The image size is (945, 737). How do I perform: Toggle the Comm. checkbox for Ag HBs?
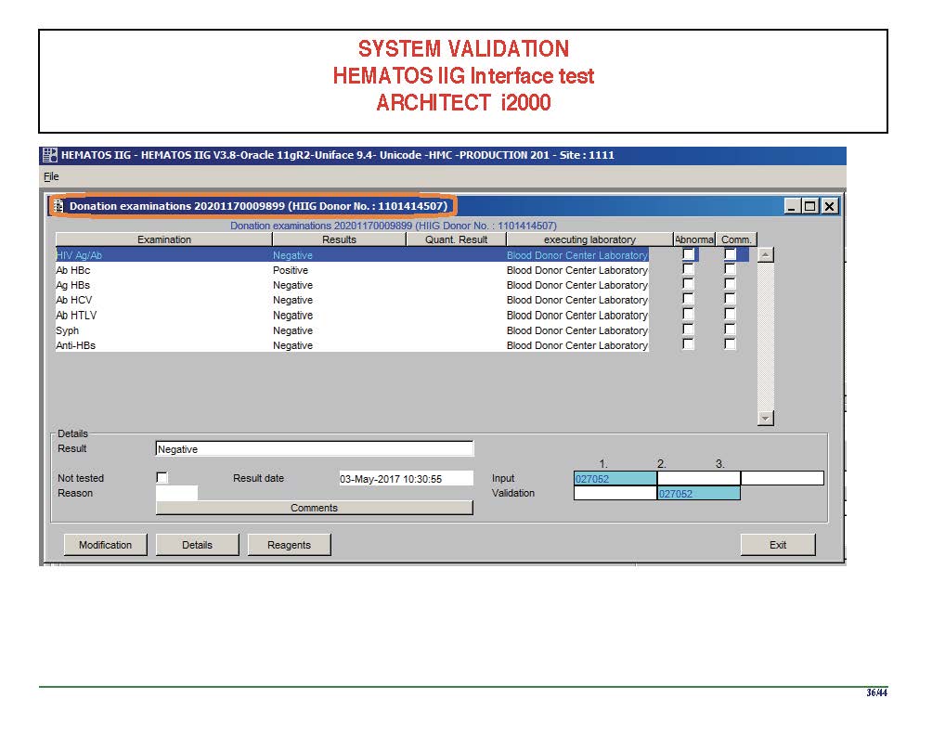(x=730, y=285)
